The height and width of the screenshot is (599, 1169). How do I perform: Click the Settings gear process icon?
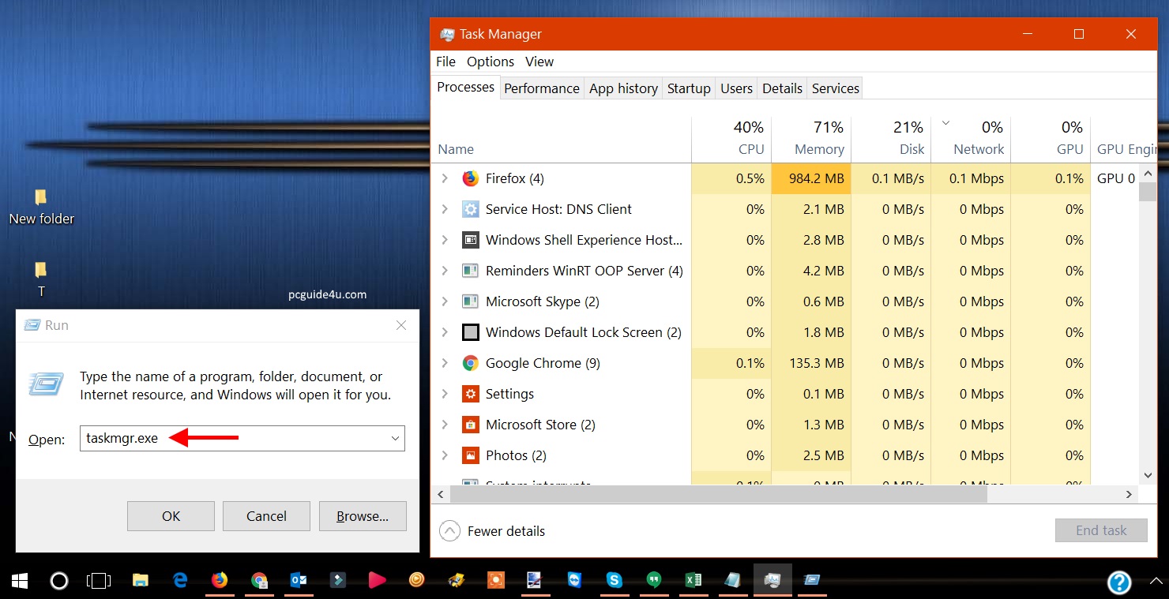tap(471, 394)
